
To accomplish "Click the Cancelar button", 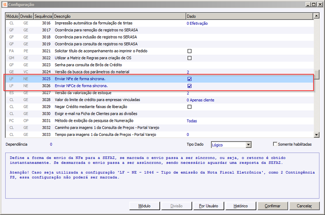I will (x=304, y=206).
